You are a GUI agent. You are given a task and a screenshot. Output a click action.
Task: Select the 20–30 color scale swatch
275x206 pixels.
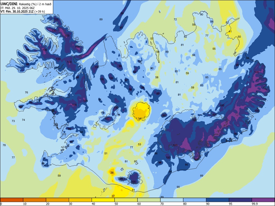coord(57,200)
